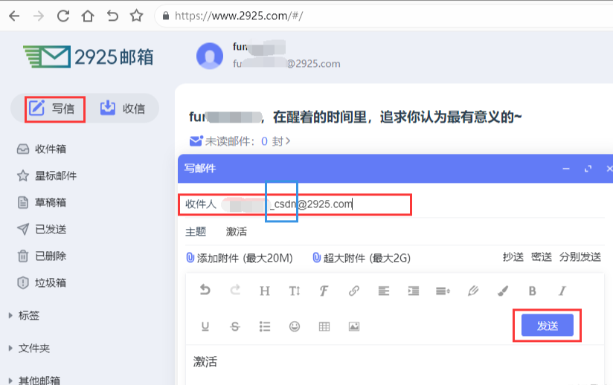Open the 收件箱 folder
613x385 pixels.
[x=50, y=149]
